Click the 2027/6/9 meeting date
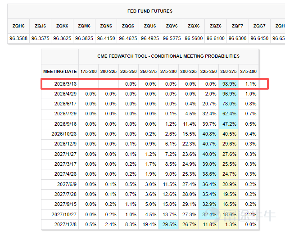 [x=67, y=184]
